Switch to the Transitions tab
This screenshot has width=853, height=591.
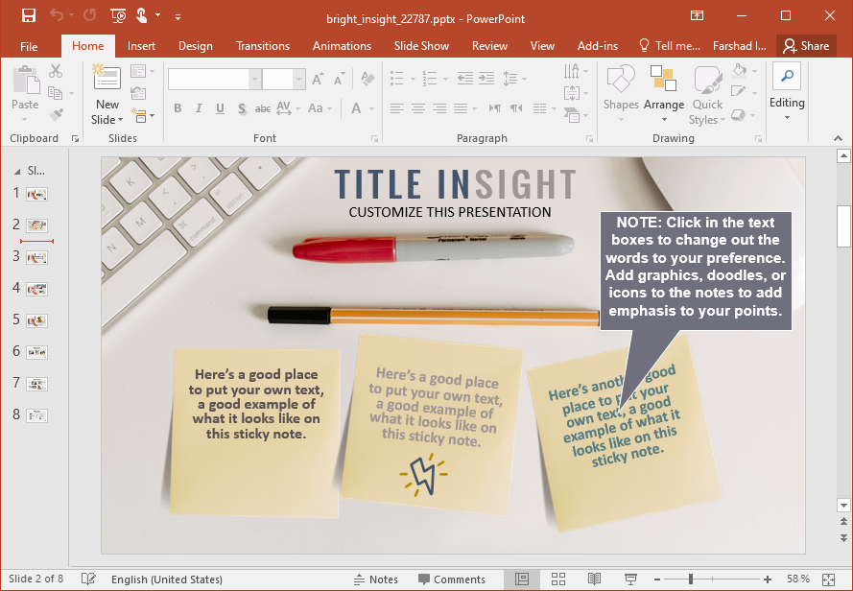pyautogui.click(x=263, y=46)
